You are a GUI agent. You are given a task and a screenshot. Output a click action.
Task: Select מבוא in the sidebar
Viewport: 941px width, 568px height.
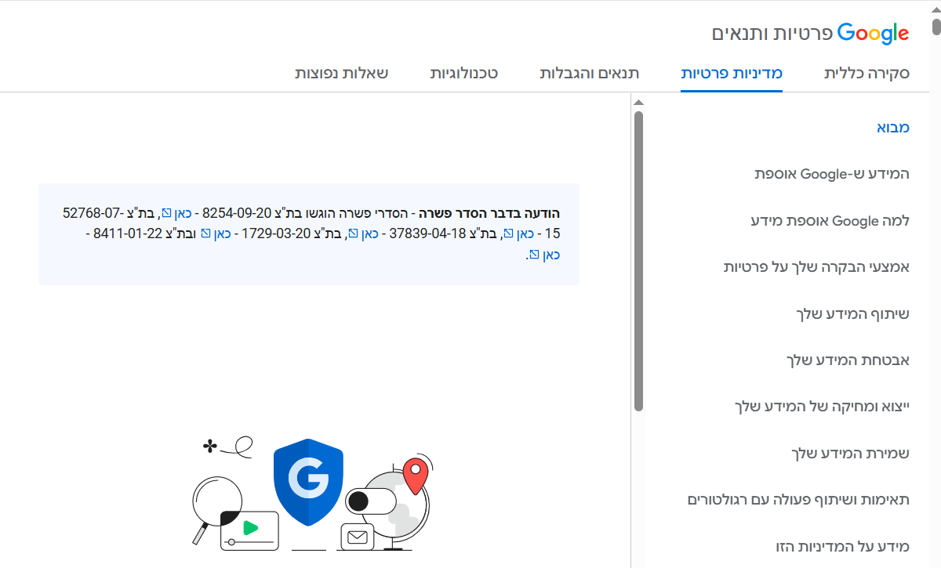pyautogui.click(x=893, y=128)
